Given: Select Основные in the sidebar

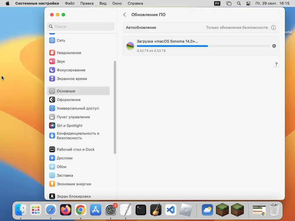Looking at the screenshot, I should coord(78,91).
